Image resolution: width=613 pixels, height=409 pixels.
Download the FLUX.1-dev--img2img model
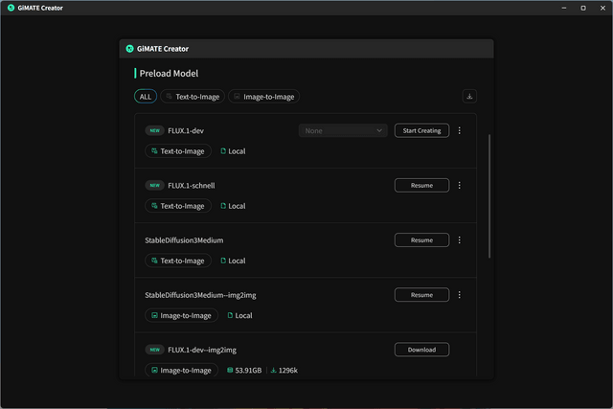[421, 350]
